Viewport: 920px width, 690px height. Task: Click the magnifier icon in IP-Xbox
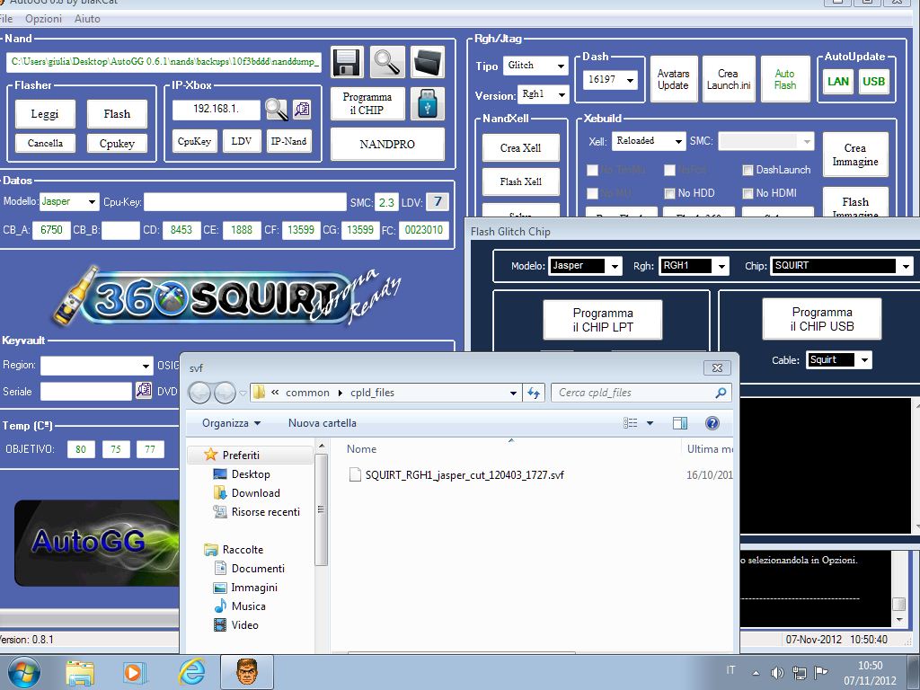[276, 109]
